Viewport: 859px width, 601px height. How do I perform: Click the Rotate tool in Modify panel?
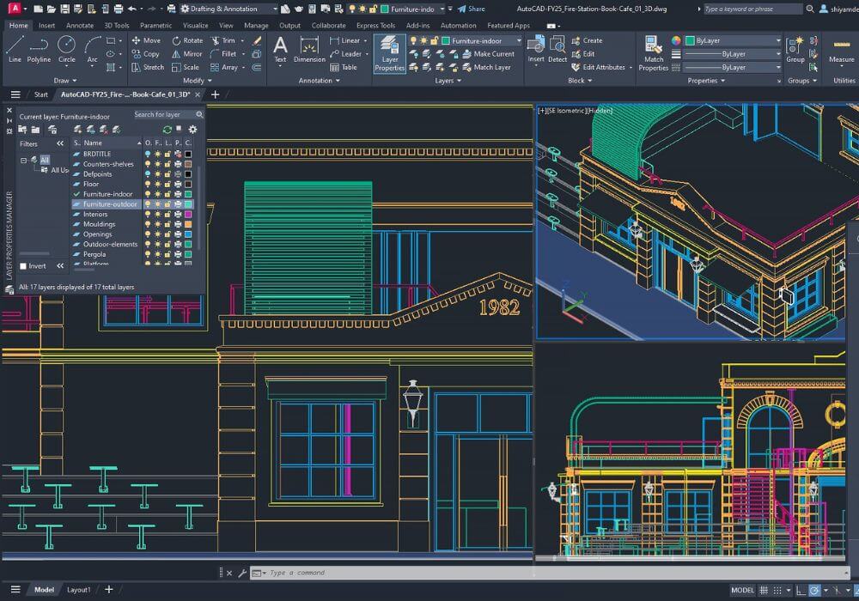(x=187, y=40)
